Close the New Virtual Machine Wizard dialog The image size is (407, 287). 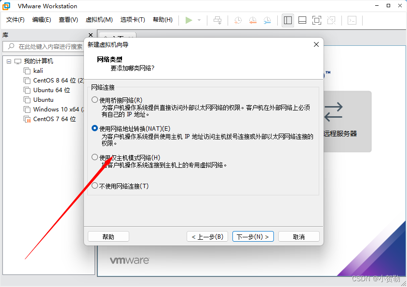click(x=316, y=44)
